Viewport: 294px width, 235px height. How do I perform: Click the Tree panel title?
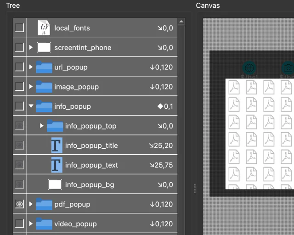pyautogui.click(x=13, y=6)
